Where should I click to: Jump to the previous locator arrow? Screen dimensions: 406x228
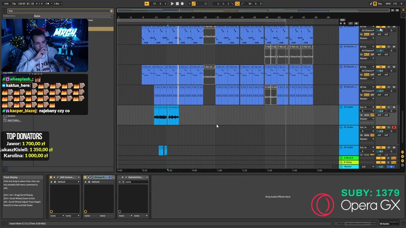[341, 23]
